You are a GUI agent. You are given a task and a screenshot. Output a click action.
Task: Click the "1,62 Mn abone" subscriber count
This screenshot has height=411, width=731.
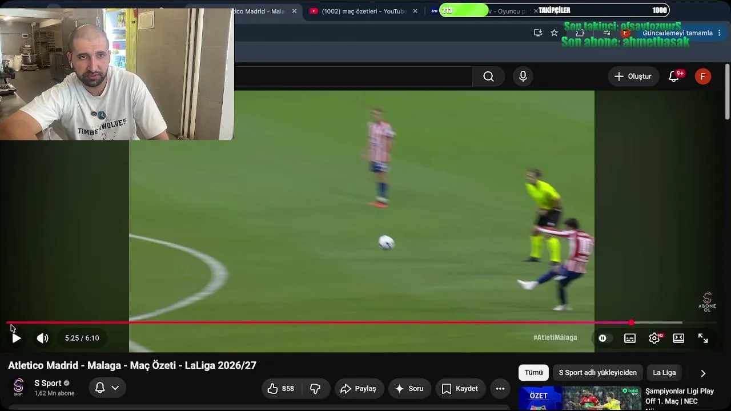pyautogui.click(x=54, y=393)
